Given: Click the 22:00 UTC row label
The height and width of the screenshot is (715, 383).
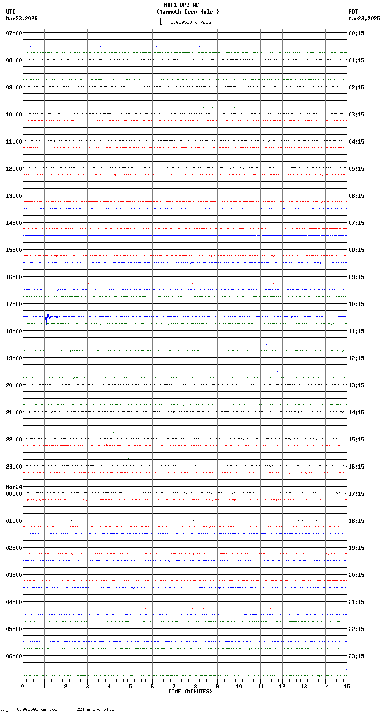Looking at the screenshot, I should tap(14, 440).
